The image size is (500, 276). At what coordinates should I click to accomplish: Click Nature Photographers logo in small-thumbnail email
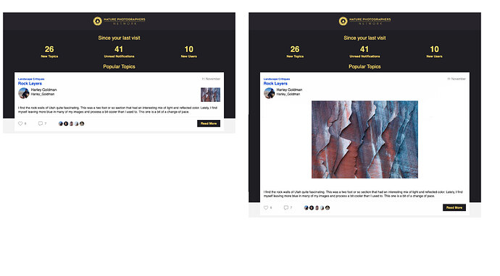click(x=120, y=21)
